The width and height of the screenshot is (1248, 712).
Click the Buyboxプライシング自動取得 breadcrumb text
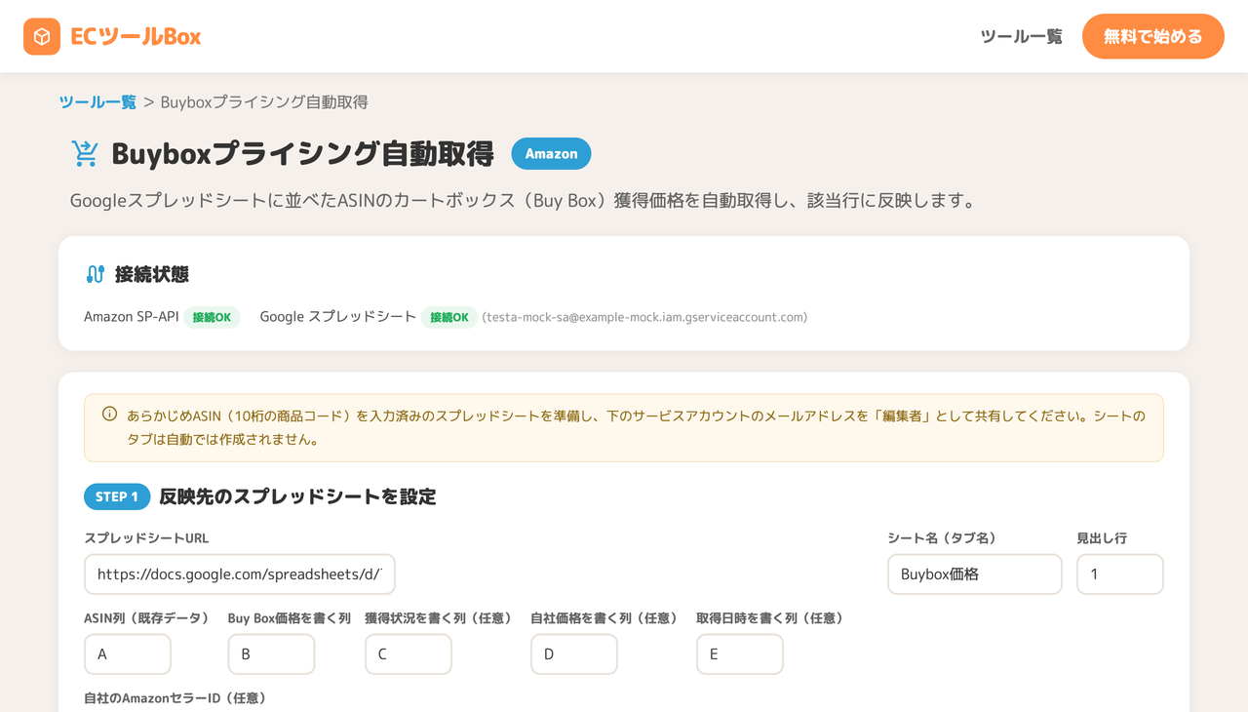pyautogui.click(x=264, y=102)
